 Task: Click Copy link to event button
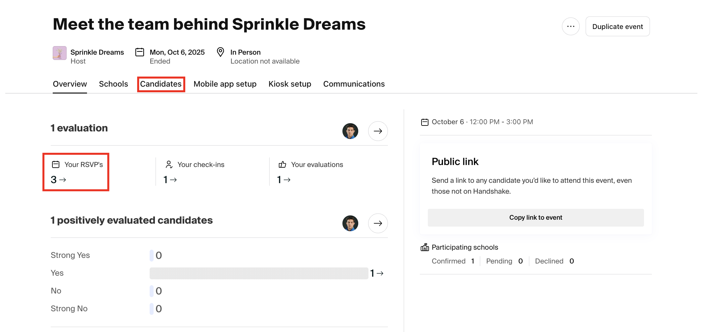[x=536, y=217]
